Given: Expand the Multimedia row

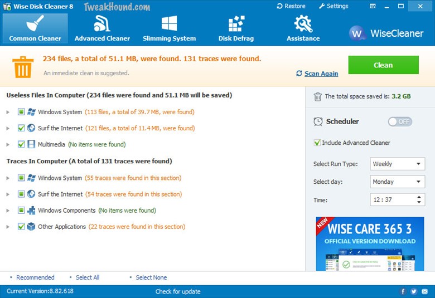Looking at the screenshot, I should [8, 145].
